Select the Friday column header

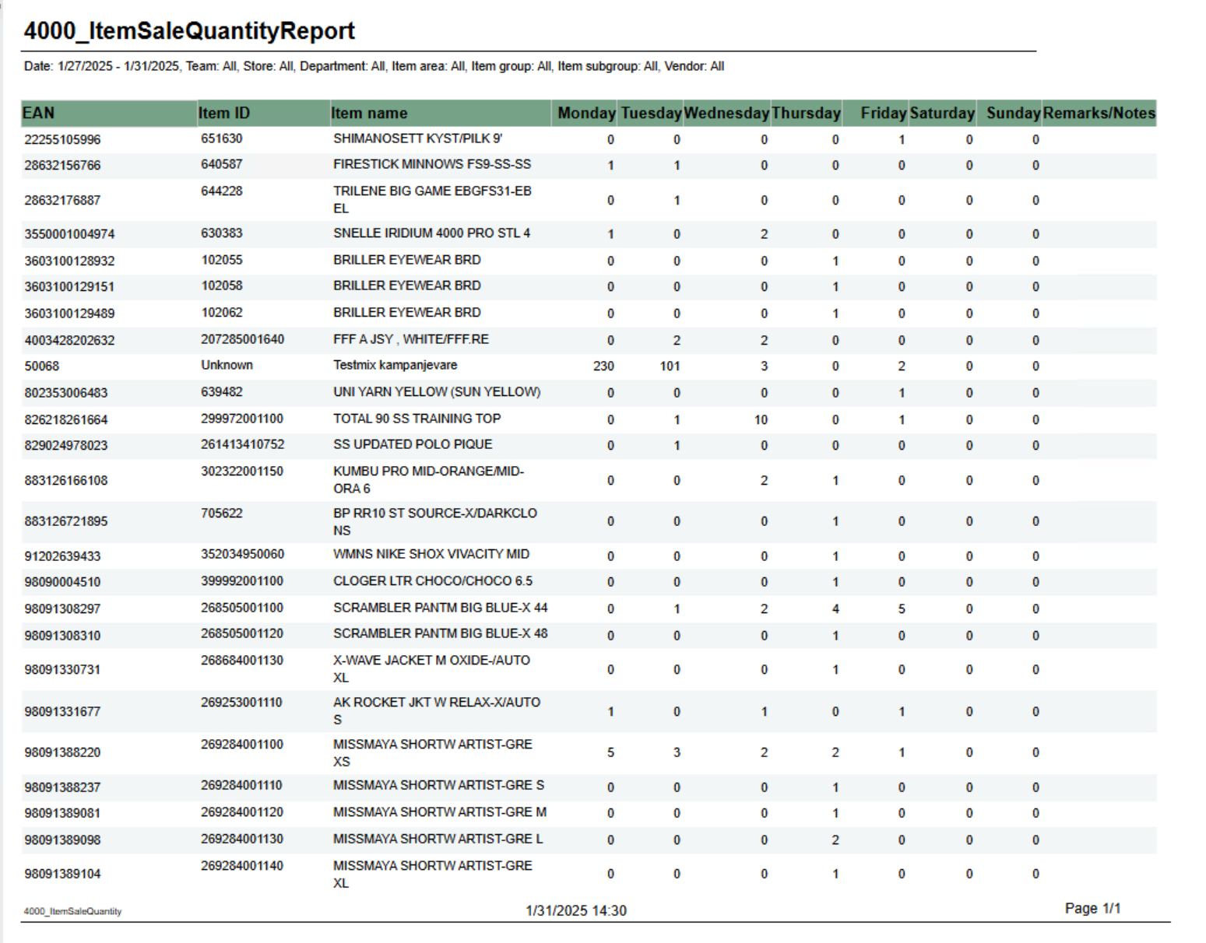point(883,114)
